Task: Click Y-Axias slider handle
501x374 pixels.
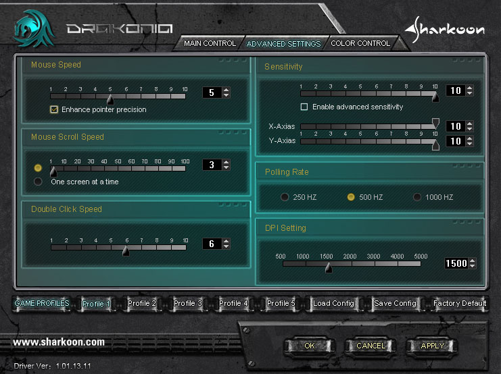Action: coord(435,145)
